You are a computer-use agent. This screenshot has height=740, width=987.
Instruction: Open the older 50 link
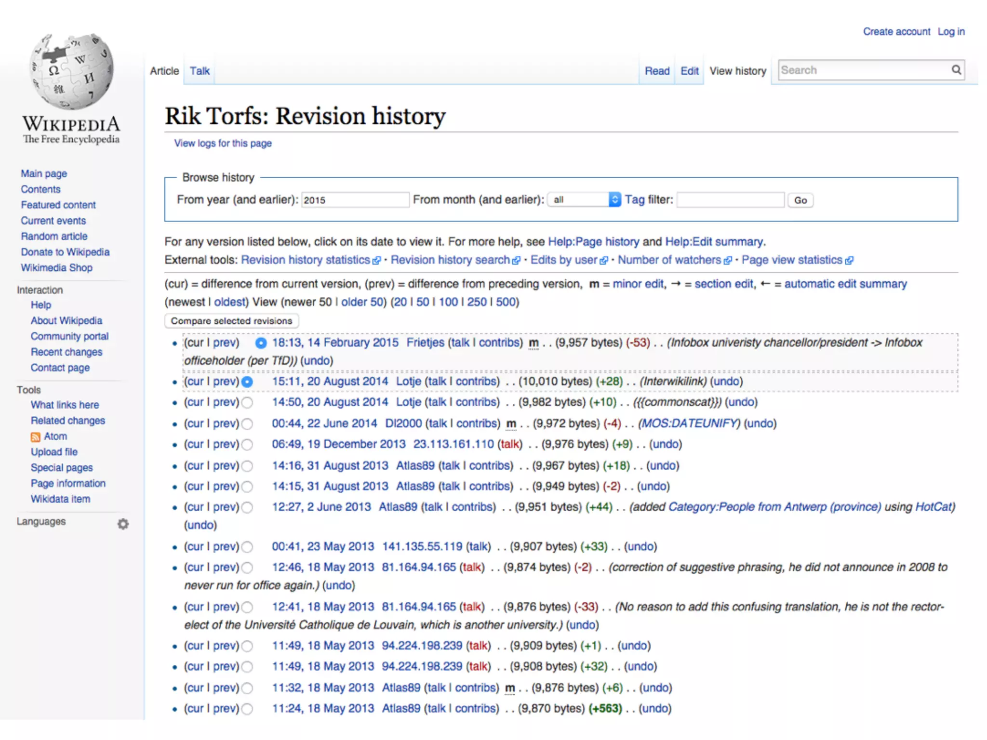click(x=362, y=302)
